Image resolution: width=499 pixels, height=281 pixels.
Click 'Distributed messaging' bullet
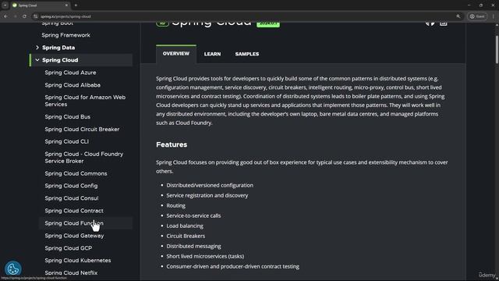tap(193, 247)
